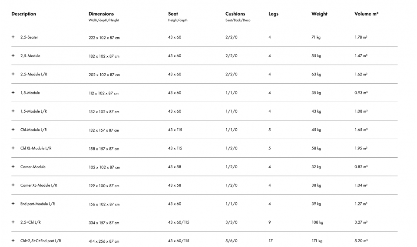Click plus icon beside Chl XL-Module L/R
417x247 pixels.
[x=13, y=148]
